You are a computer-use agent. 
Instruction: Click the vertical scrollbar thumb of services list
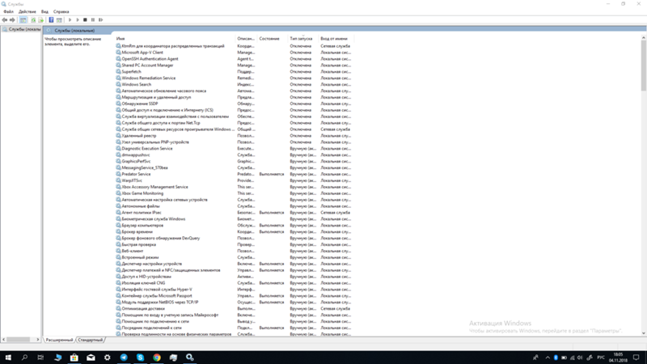[x=643, y=66]
